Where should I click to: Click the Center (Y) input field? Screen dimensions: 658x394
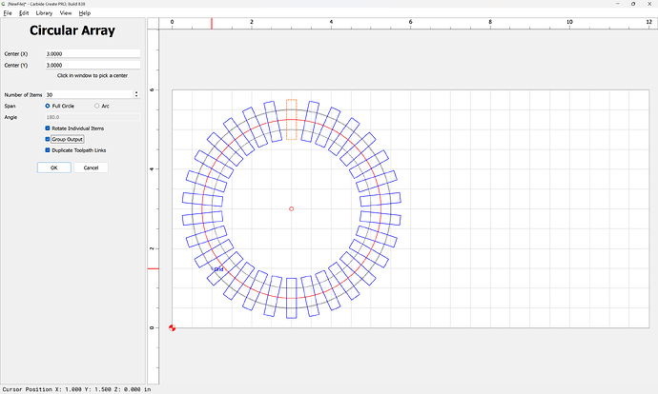pyautogui.click(x=93, y=65)
